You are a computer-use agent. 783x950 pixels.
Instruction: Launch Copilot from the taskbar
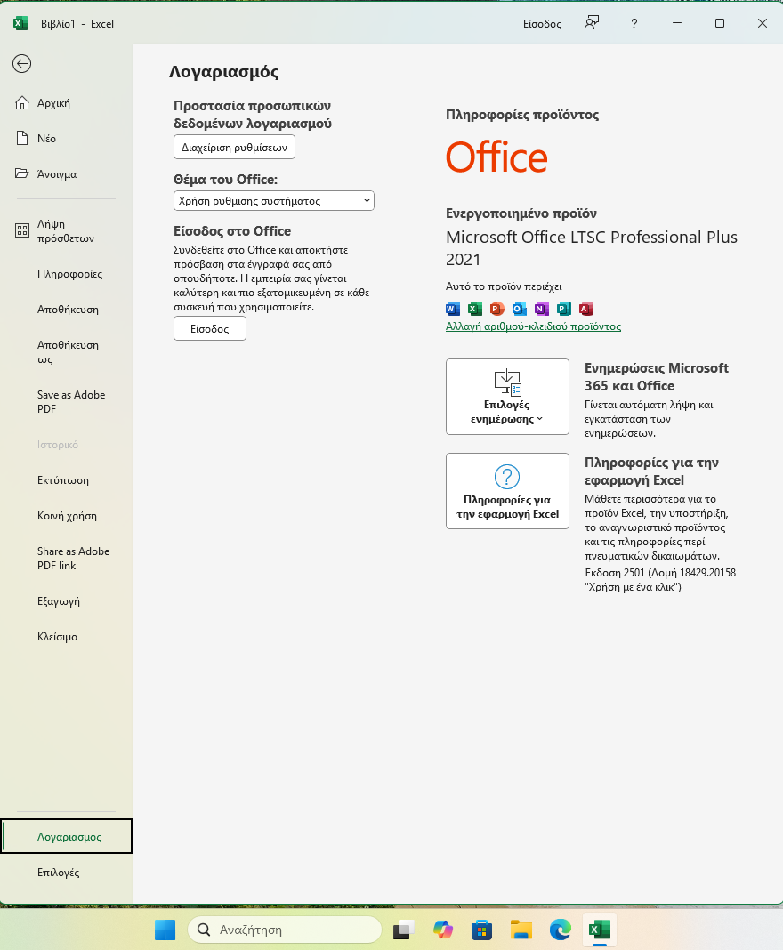coord(443,930)
